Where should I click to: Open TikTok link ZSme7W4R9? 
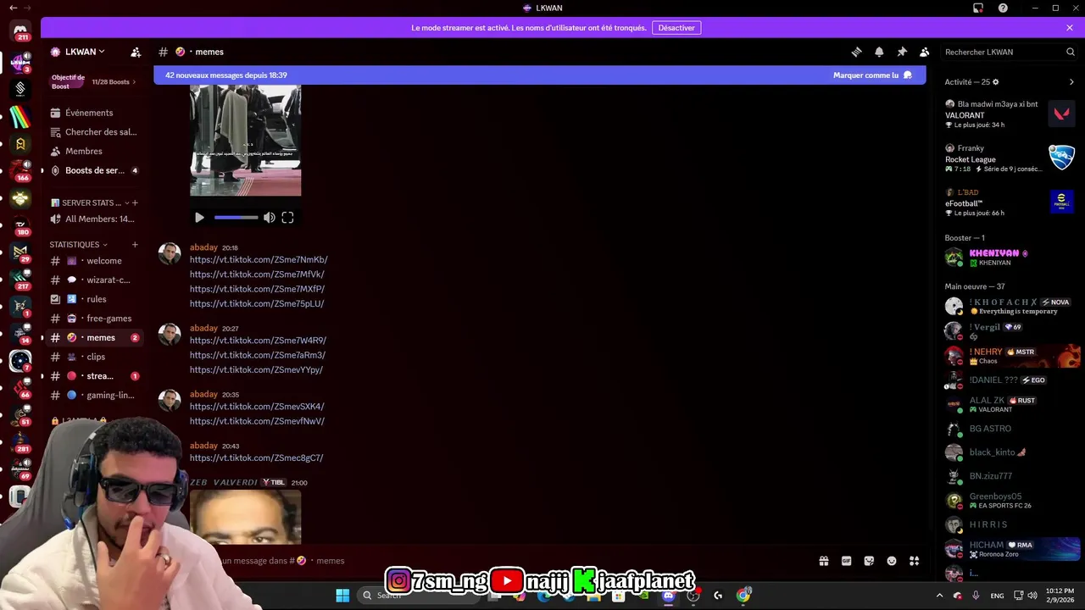pos(258,341)
